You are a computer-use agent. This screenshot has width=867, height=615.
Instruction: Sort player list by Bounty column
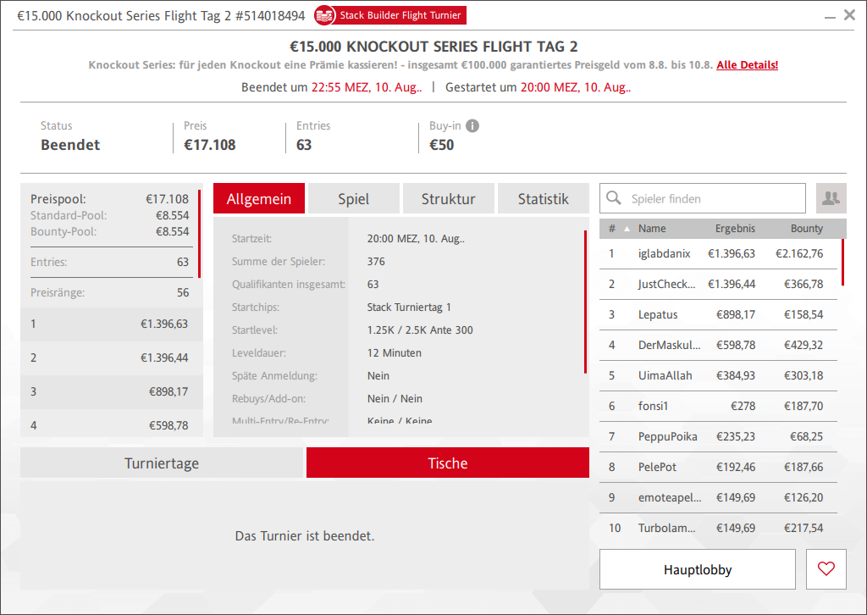pyautogui.click(x=806, y=229)
